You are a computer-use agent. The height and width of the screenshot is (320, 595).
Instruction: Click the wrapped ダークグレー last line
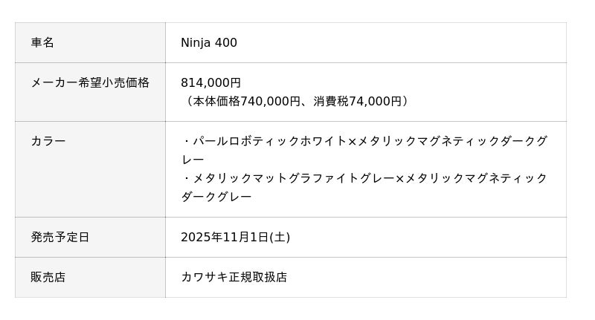pyautogui.click(x=216, y=197)
